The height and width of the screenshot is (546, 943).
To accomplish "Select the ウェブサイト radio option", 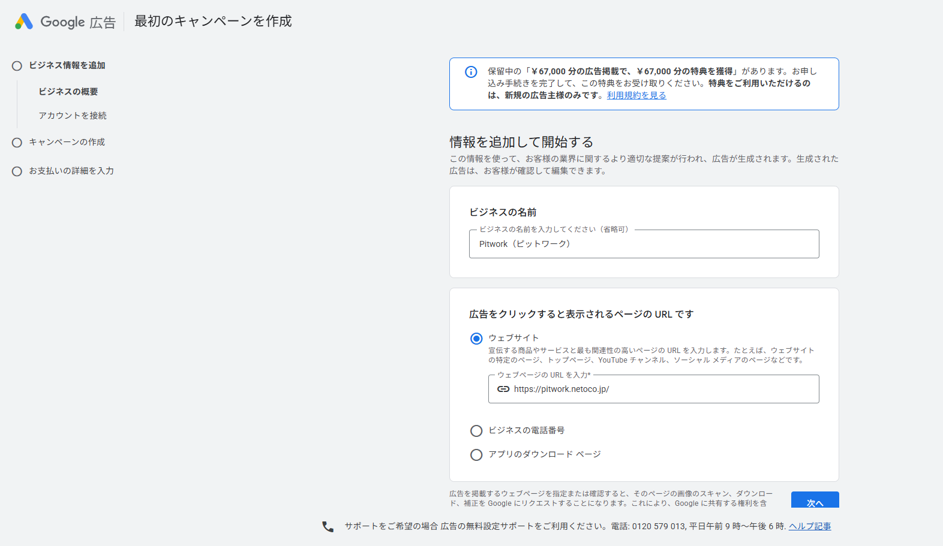I will (x=476, y=339).
